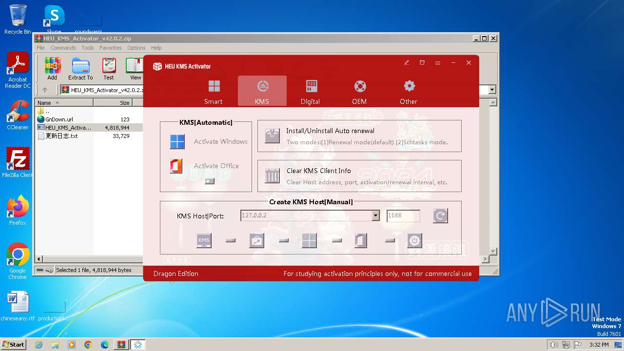This screenshot has width=624, height=351.
Task: Open the Firefox desktop icon
Action: (x=18, y=210)
